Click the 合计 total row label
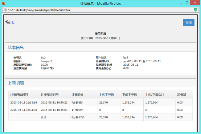This screenshot has height=134, width=201. 44,117
